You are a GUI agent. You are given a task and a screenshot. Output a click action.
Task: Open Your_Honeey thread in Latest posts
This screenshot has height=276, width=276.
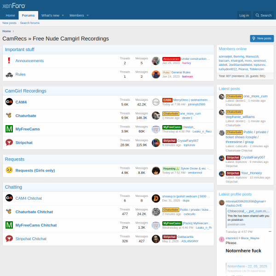251,173
